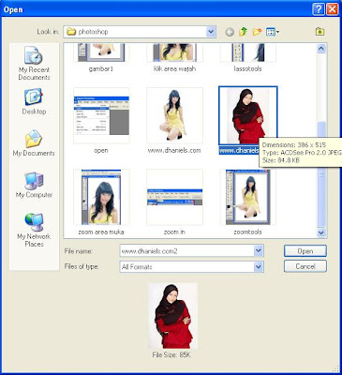Click the Open button
342x375 pixels.
click(x=305, y=251)
